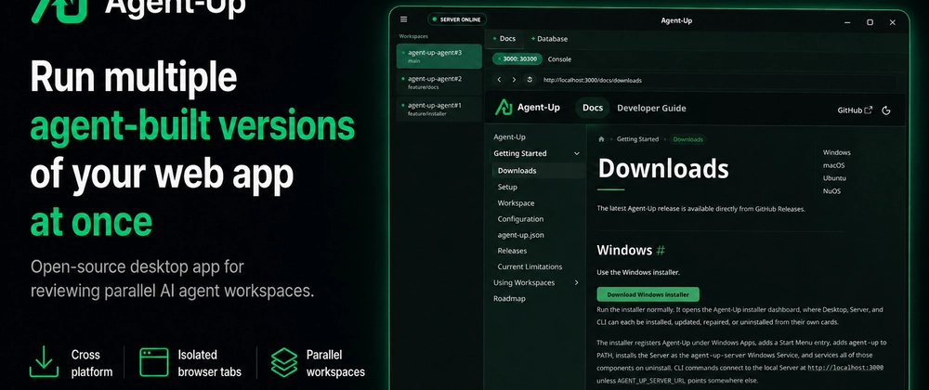929x390 pixels.
Task: Open Releases in the docs sidebar
Action: tap(512, 251)
